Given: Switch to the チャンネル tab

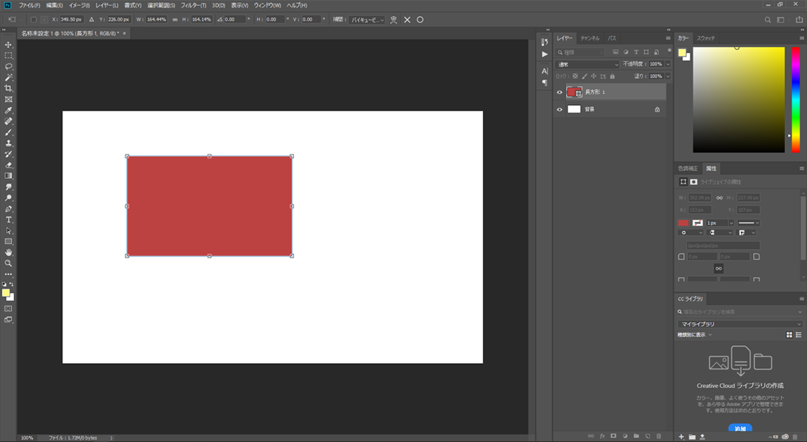Looking at the screenshot, I should 590,38.
